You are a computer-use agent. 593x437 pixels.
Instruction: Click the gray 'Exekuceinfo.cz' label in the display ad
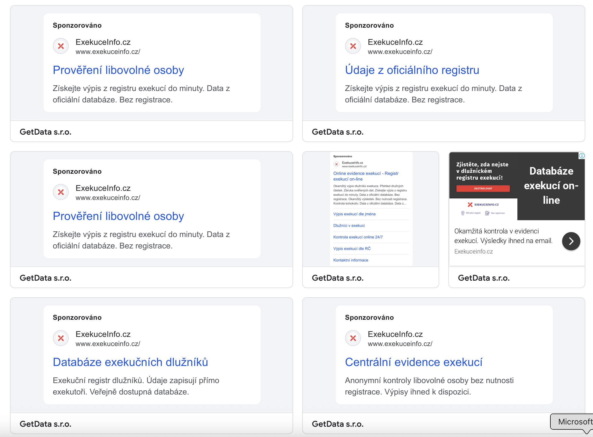(x=473, y=252)
